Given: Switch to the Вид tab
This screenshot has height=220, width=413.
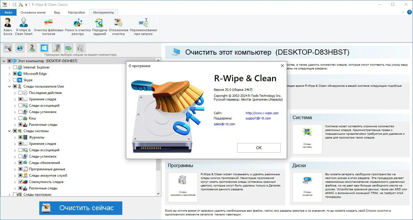Looking at the screenshot, I should (57, 12).
